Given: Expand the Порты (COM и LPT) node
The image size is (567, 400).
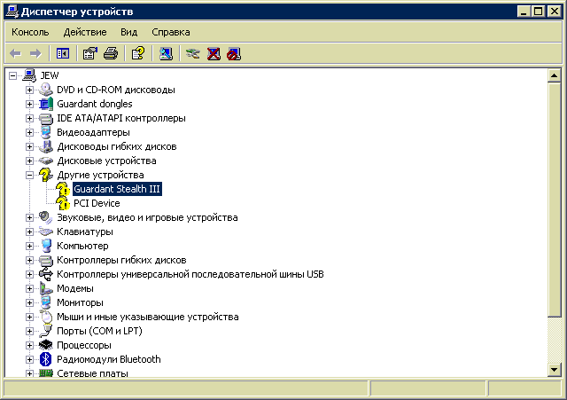Looking at the screenshot, I should pyautogui.click(x=29, y=331).
